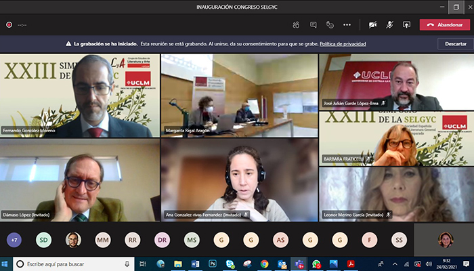Select the MM participant avatar
The width and height of the screenshot is (474, 271).
click(x=102, y=240)
